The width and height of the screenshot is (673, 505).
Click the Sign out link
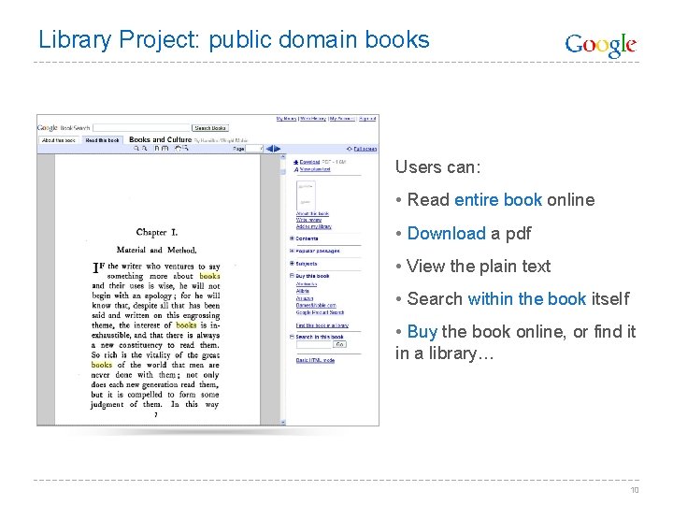pyautogui.click(x=367, y=119)
